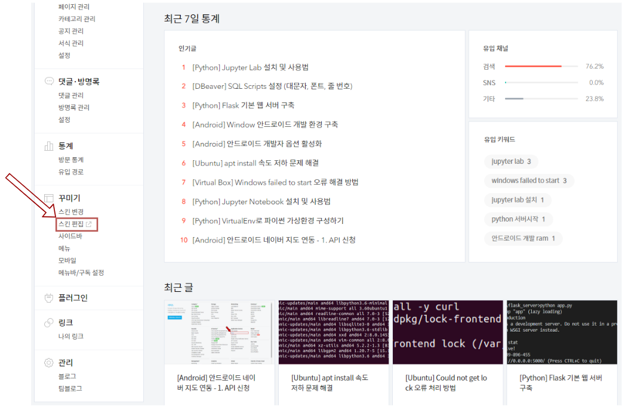Click keyword tag jupyter lab 설치
The width and height of the screenshot is (625, 411).
tap(518, 200)
